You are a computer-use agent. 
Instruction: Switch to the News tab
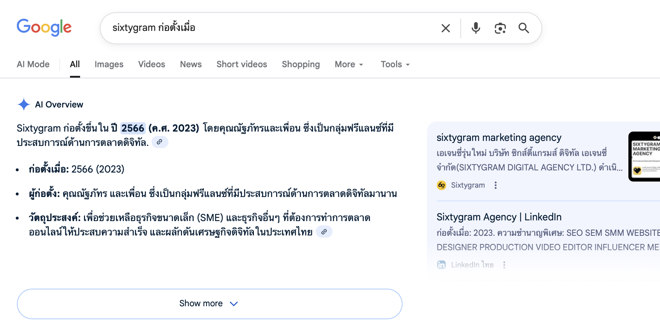tap(191, 64)
